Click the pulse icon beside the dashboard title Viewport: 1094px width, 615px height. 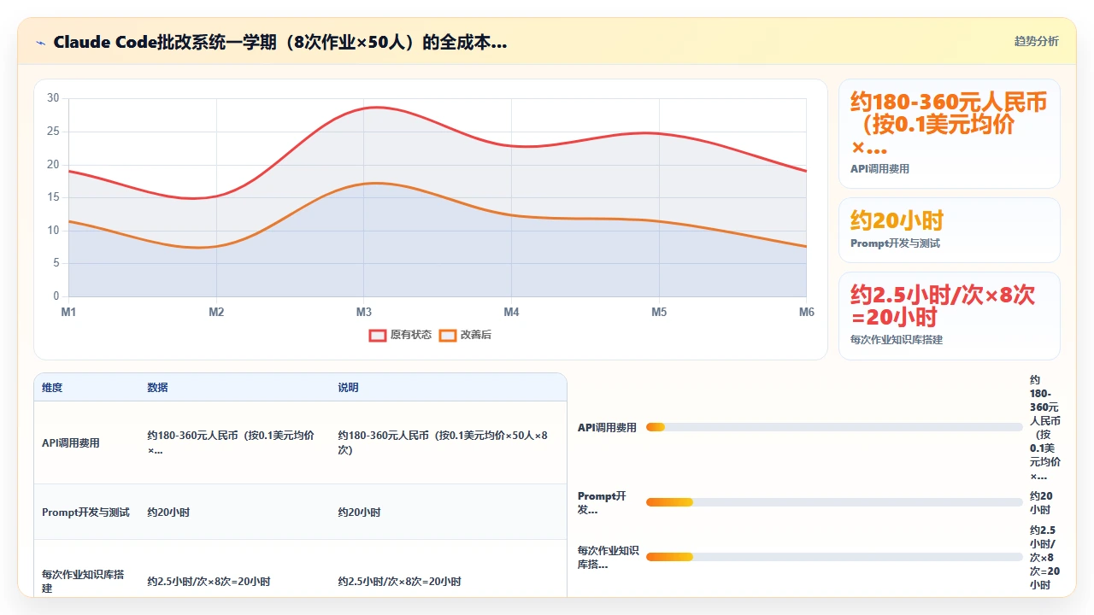pos(41,43)
